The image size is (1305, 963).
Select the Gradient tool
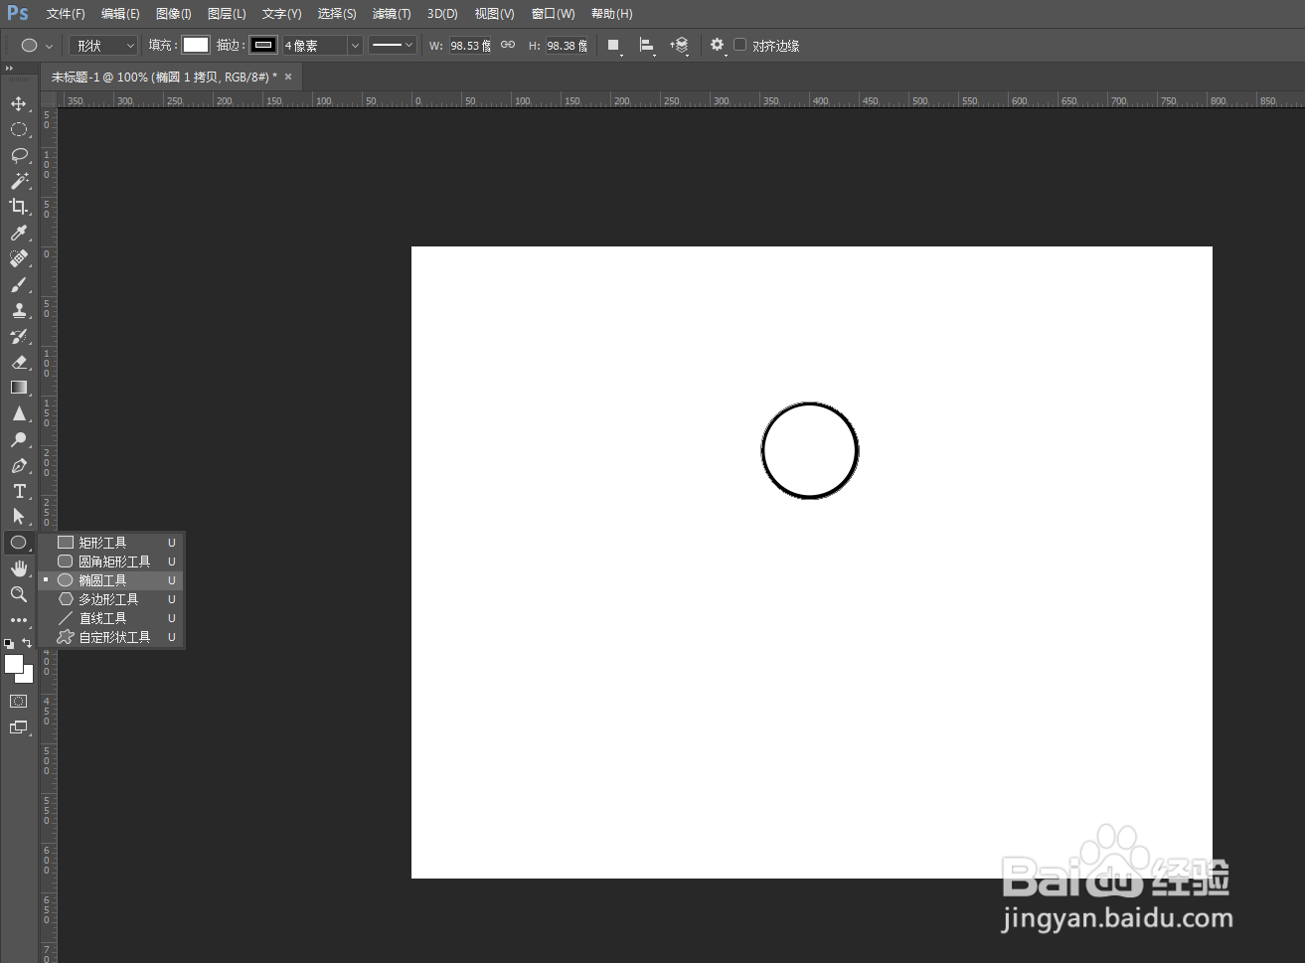coord(18,388)
